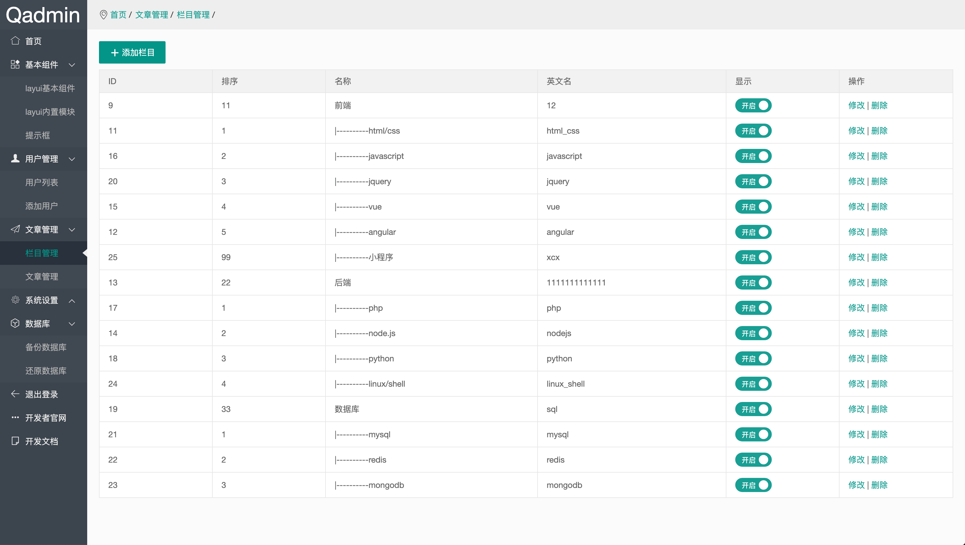Open 用户列表 in sidebar menu
The image size is (965, 545).
(42, 182)
